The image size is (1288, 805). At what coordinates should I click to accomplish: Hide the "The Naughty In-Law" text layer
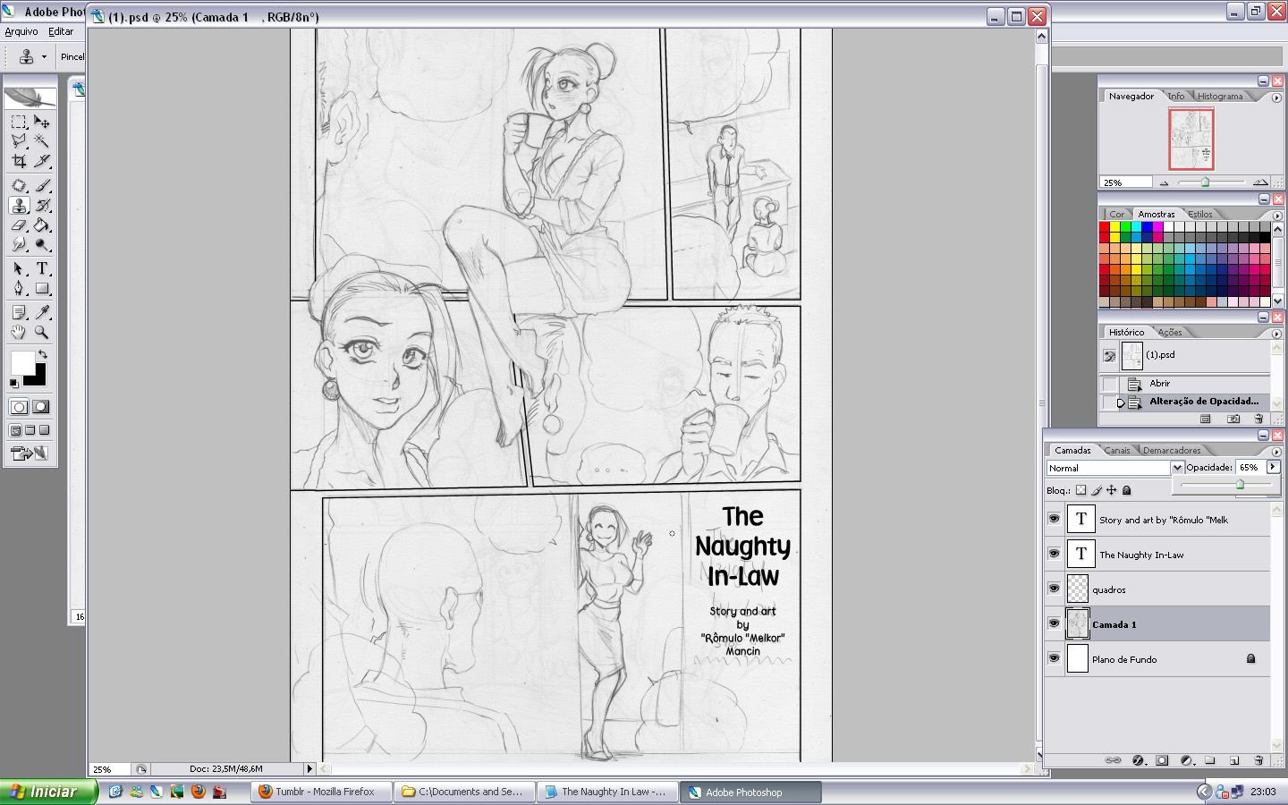click(x=1055, y=554)
